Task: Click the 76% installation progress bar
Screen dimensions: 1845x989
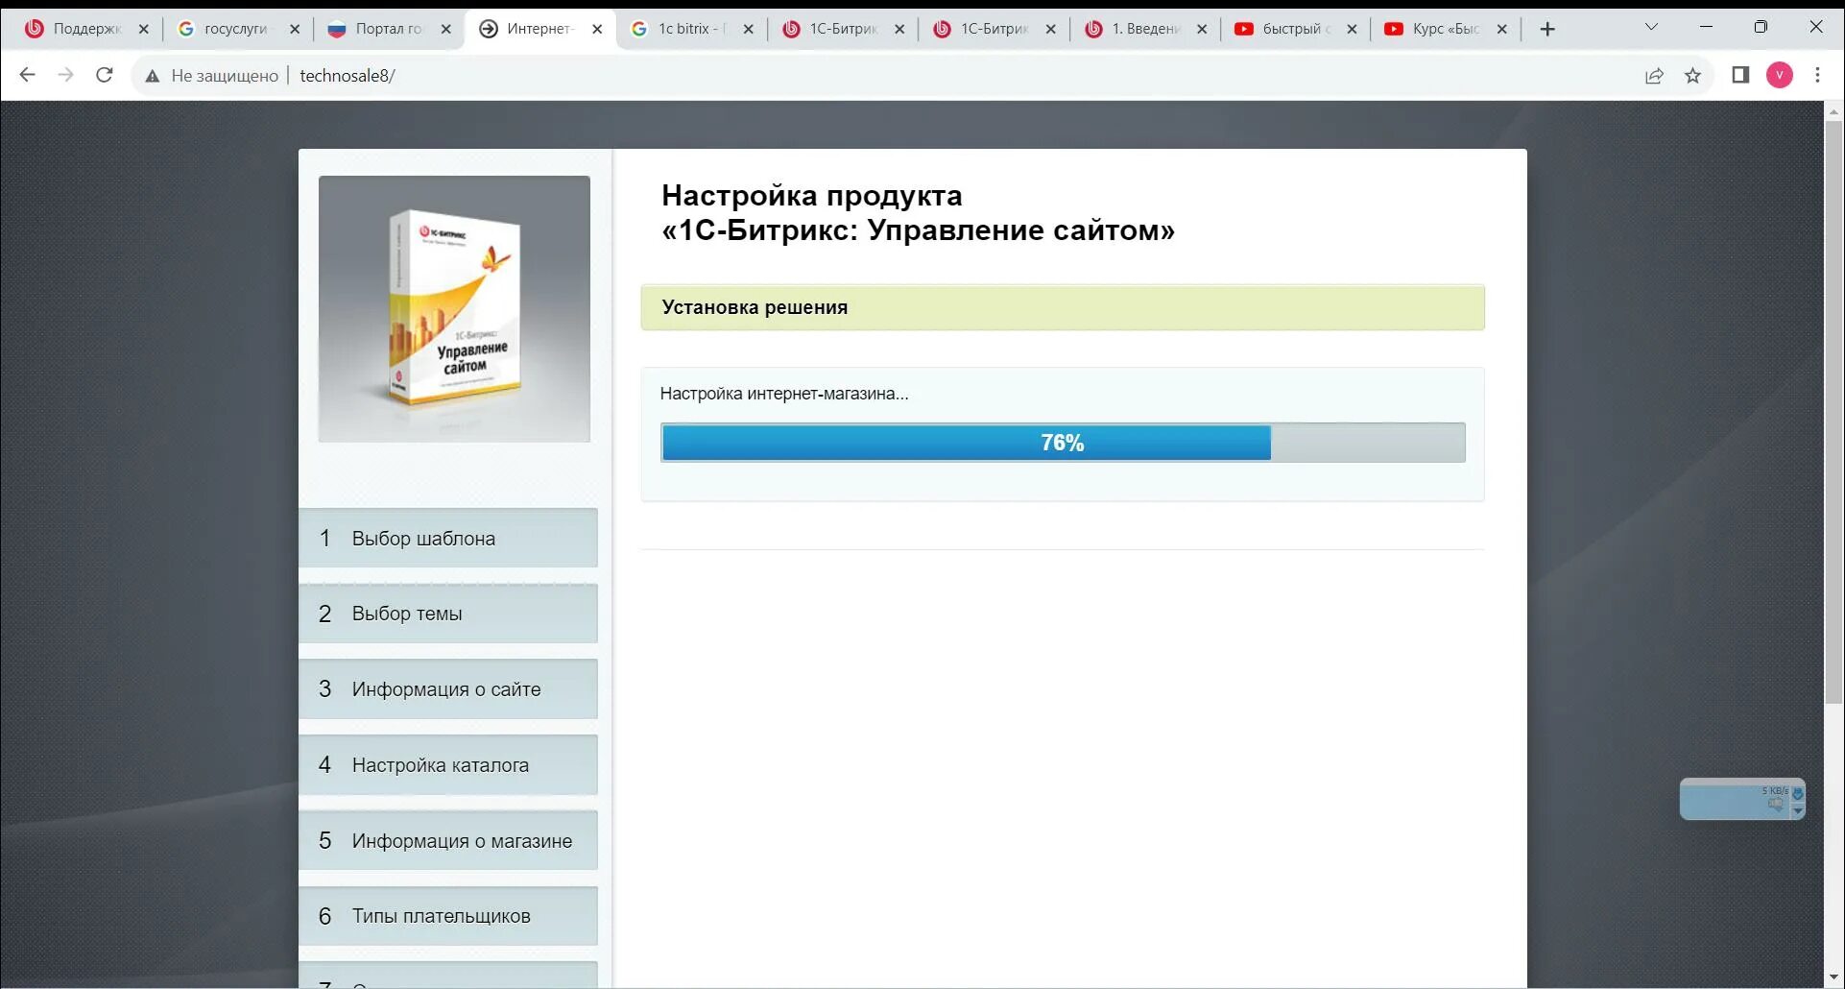Action: [1063, 443]
